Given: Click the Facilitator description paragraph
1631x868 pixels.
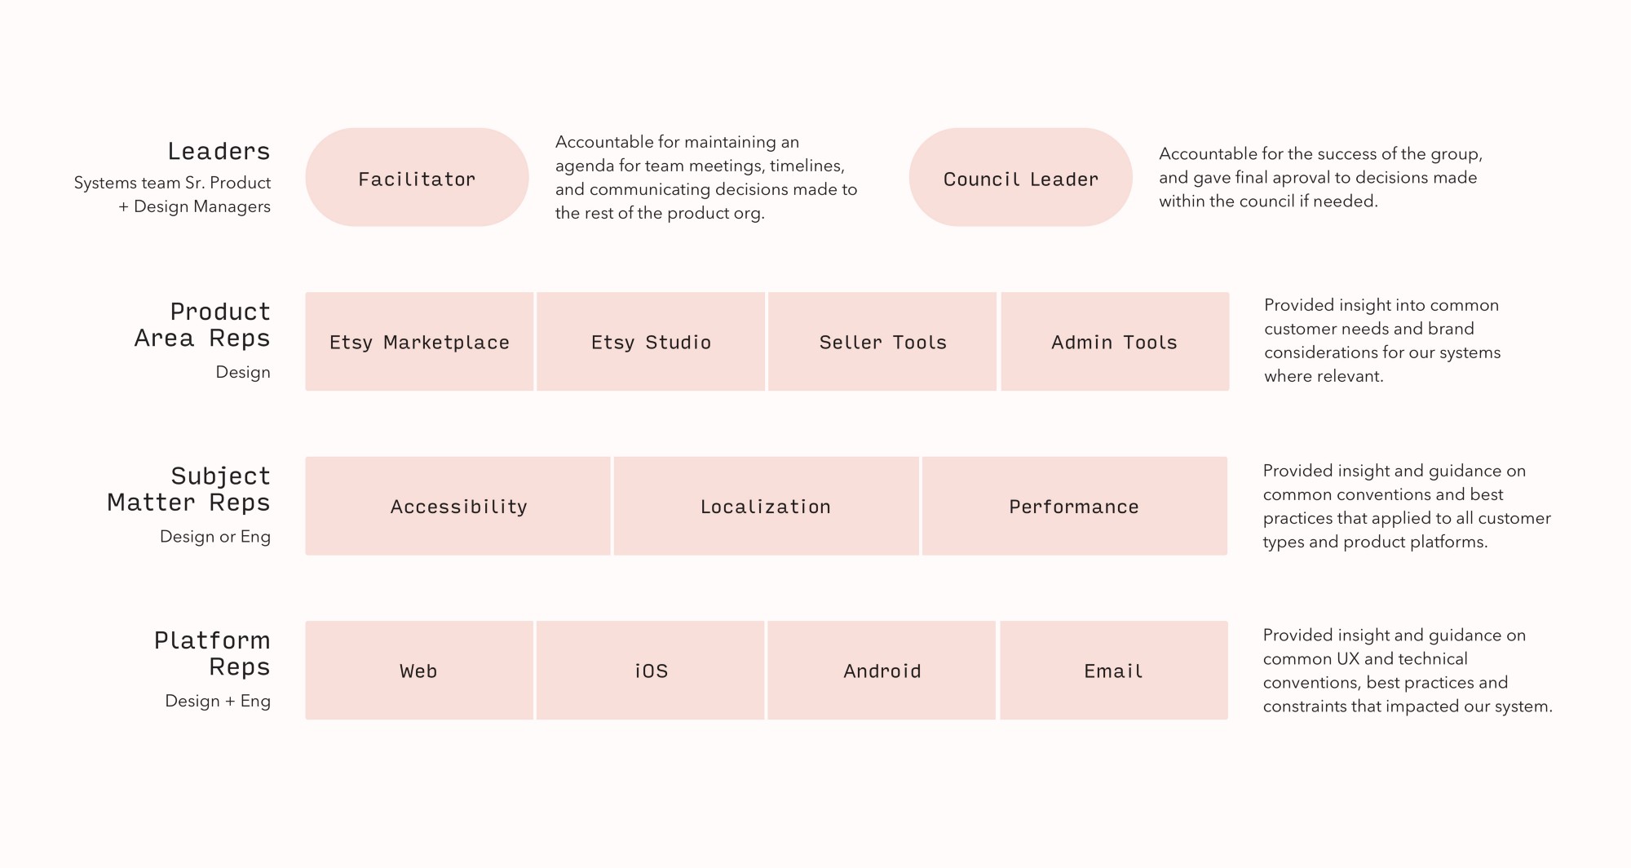Looking at the screenshot, I should [x=706, y=178].
